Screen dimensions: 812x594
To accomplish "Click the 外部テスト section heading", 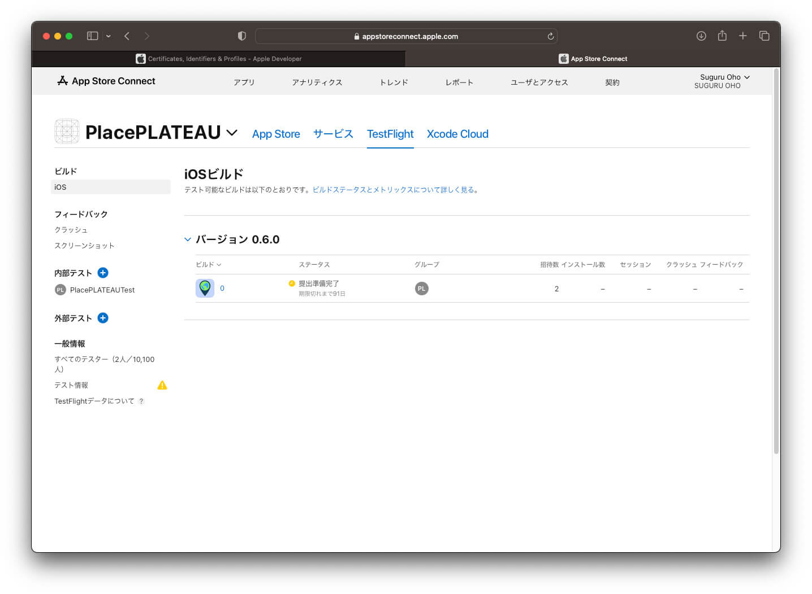I will point(73,318).
